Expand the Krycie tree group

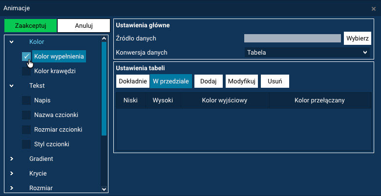pos(11,174)
